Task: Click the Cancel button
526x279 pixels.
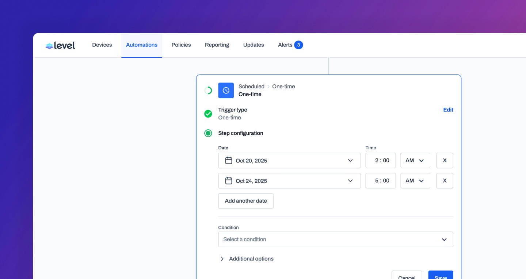Action: coord(407,275)
